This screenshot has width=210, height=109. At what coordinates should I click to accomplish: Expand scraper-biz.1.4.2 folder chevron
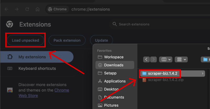(203, 74)
